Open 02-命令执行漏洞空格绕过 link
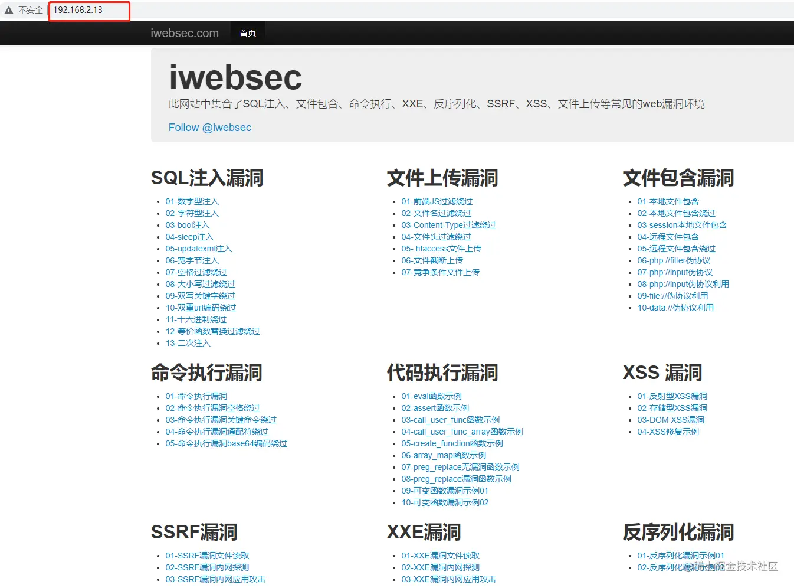 tap(213, 408)
